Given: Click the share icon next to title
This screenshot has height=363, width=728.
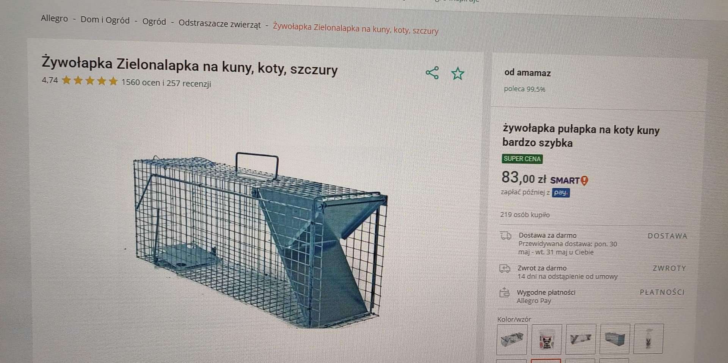Looking at the screenshot, I should click(432, 72).
